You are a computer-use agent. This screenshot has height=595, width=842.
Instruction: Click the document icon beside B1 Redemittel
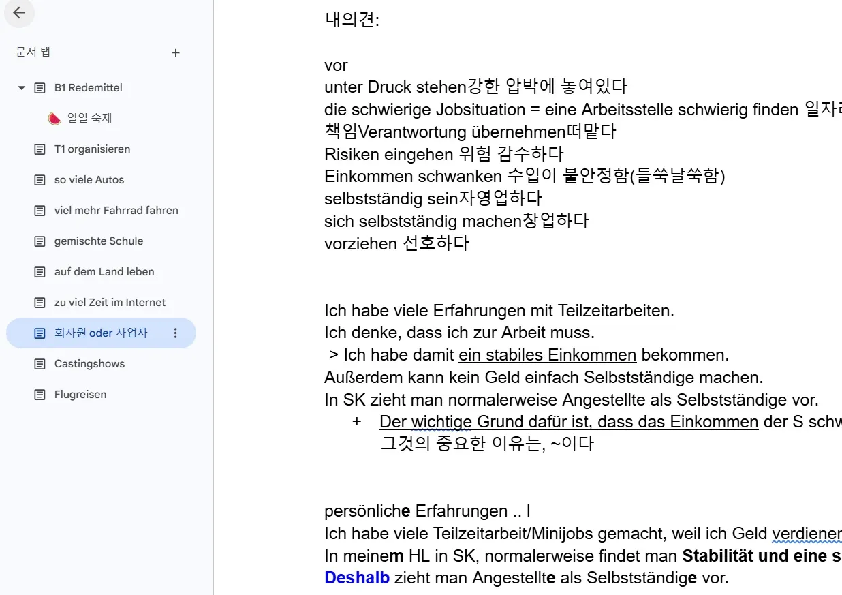coord(40,88)
